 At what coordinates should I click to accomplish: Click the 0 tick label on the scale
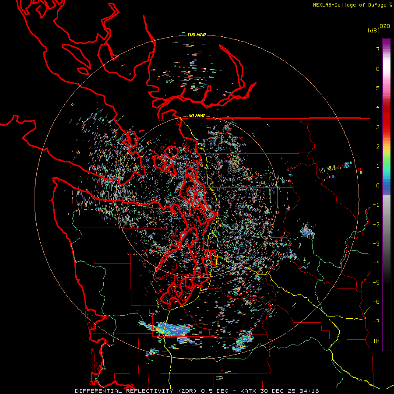(378, 186)
